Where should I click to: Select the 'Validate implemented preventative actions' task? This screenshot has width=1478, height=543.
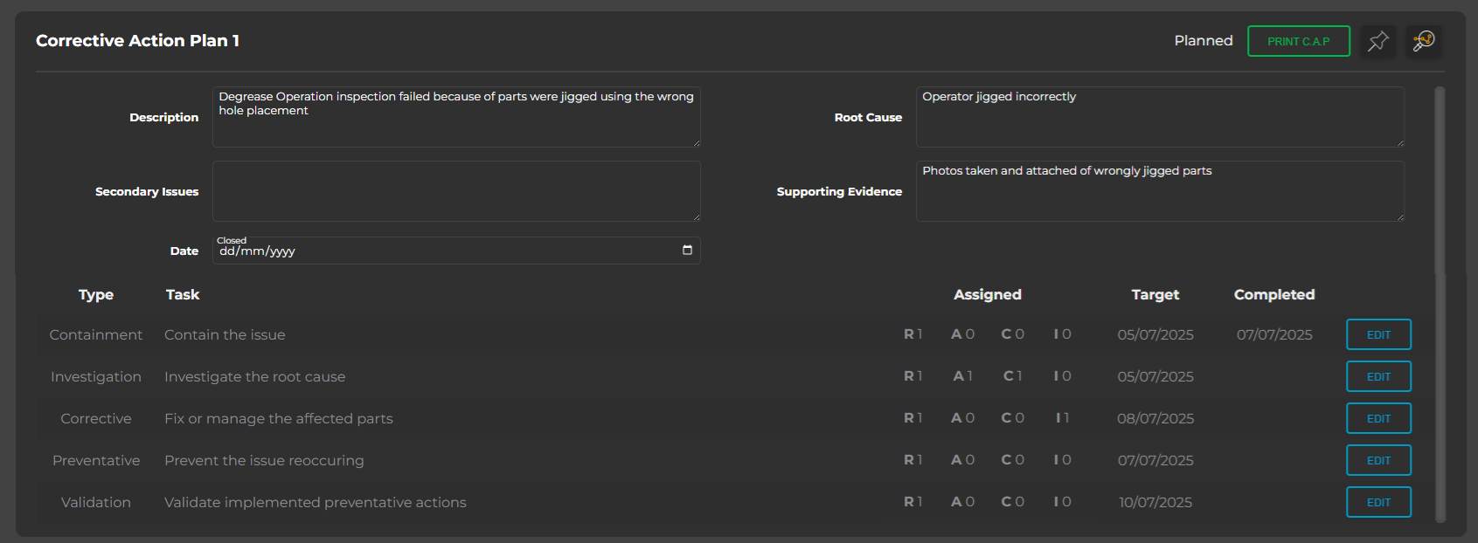click(x=315, y=502)
